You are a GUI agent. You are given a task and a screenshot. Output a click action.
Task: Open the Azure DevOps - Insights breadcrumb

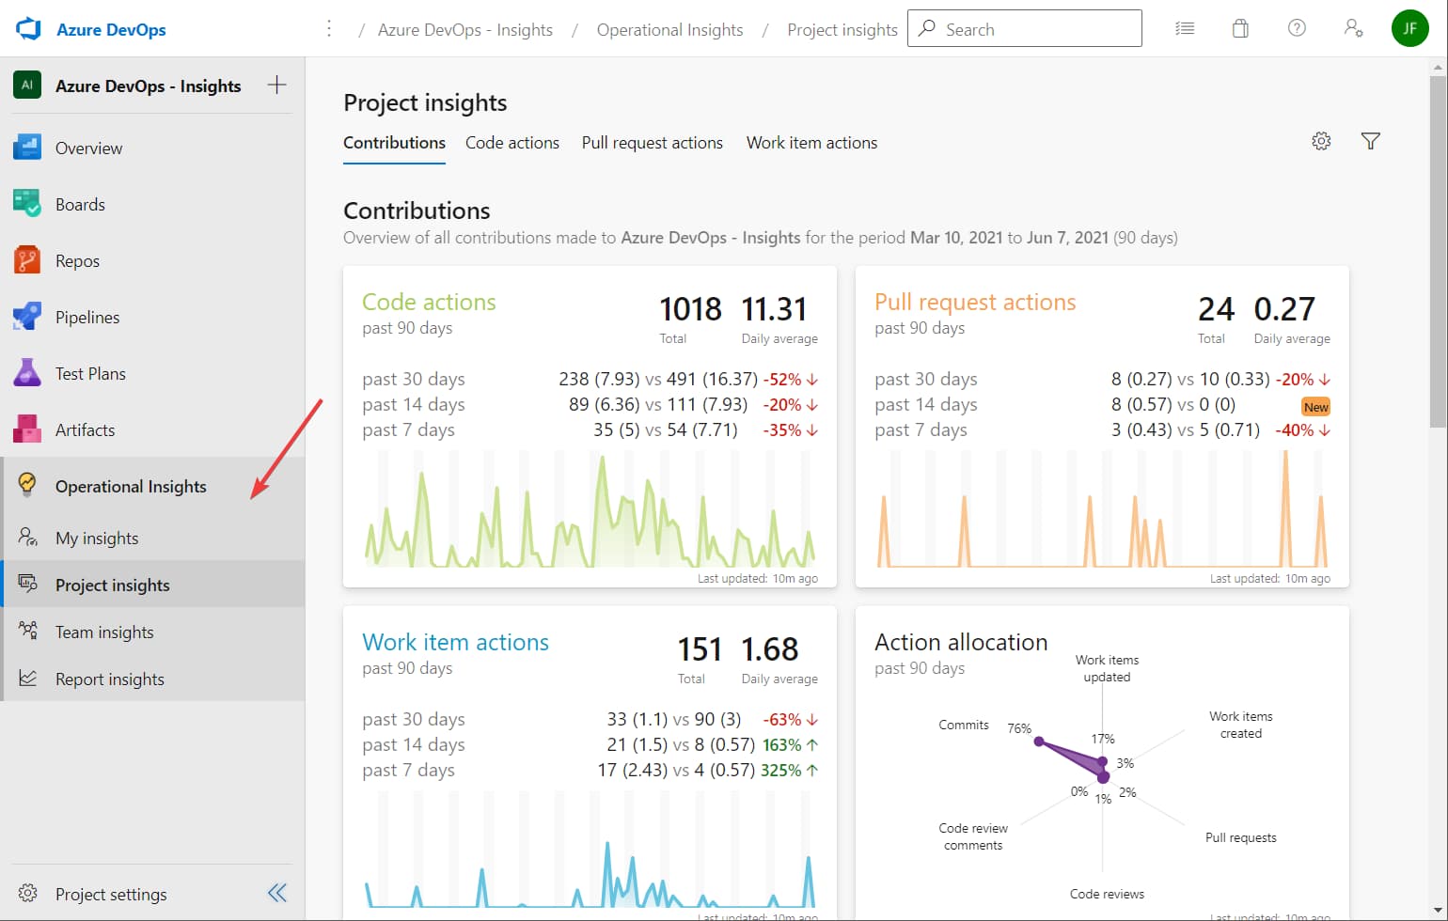point(465,30)
